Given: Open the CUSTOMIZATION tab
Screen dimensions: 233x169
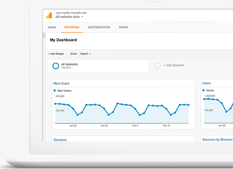Looking at the screenshot, I should tap(99, 27).
